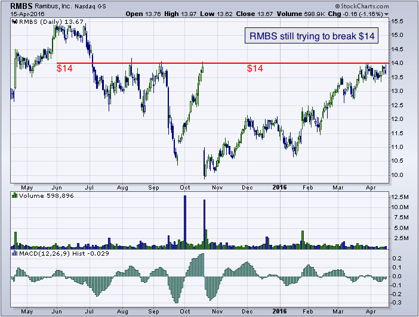Click the 'Volume 598.9K' header value

point(301,14)
